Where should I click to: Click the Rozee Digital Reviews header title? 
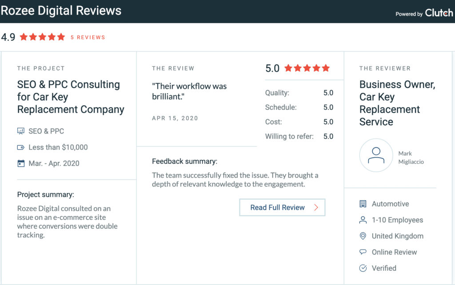[x=61, y=11]
